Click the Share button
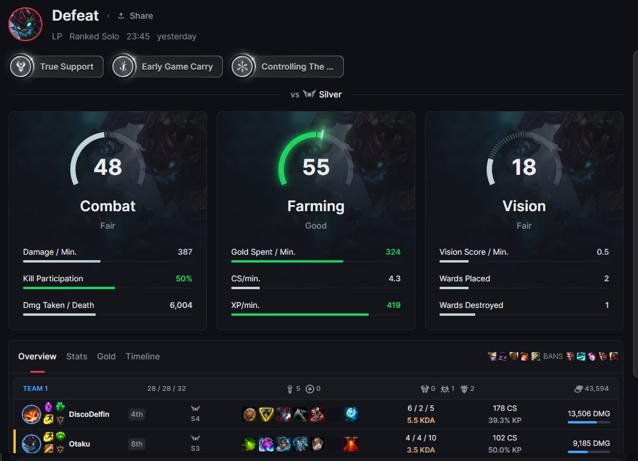The image size is (638, 461). (135, 16)
